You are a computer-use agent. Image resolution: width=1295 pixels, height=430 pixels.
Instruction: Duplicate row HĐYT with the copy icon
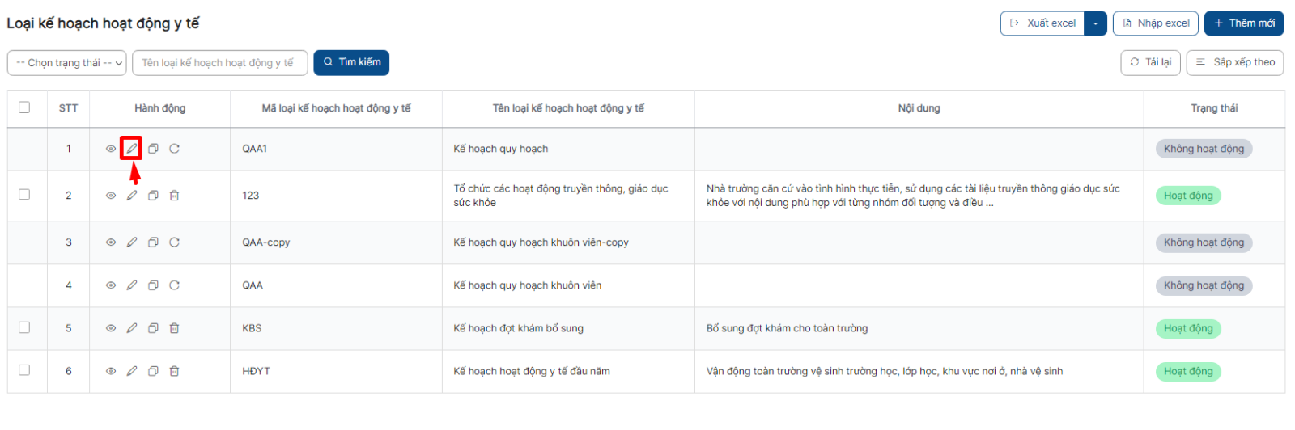(153, 371)
